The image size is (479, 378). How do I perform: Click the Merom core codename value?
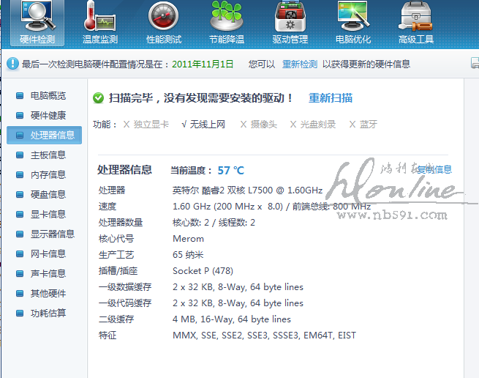point(188,239)
